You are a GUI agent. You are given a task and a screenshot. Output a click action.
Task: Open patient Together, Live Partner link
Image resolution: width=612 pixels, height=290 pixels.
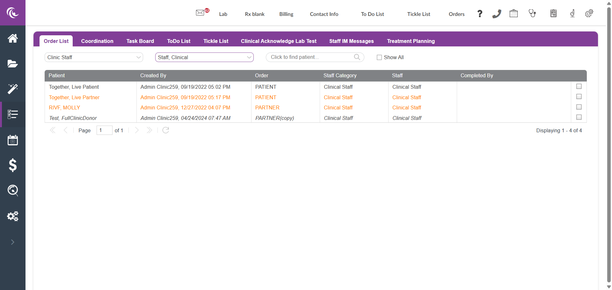[74, 97]
